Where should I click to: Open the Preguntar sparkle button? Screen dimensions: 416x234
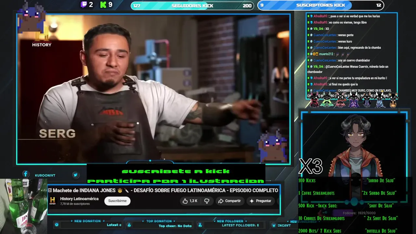click(x=260, y=201)
